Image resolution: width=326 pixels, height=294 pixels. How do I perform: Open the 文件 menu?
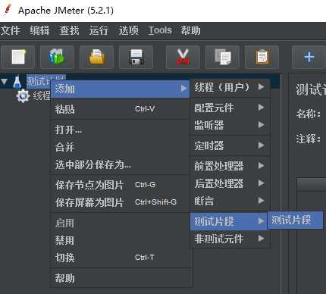[x=11, y=30]
